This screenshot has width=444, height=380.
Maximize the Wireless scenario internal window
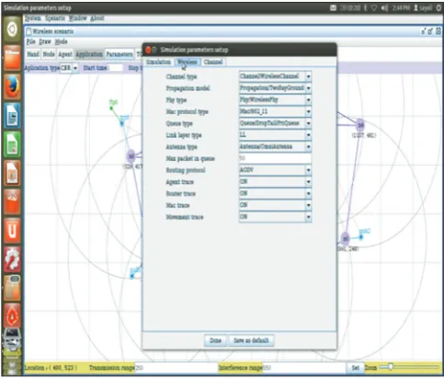(430, 31)
